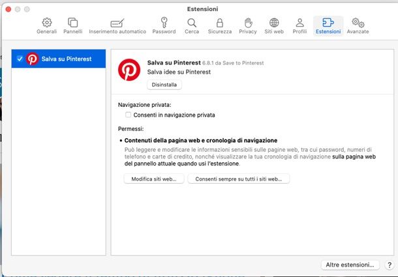The height and width of the screenshot is (277, 398).
Task: Select the Estensioni tab
Action: pyautogui.click(x=328, y=26)
